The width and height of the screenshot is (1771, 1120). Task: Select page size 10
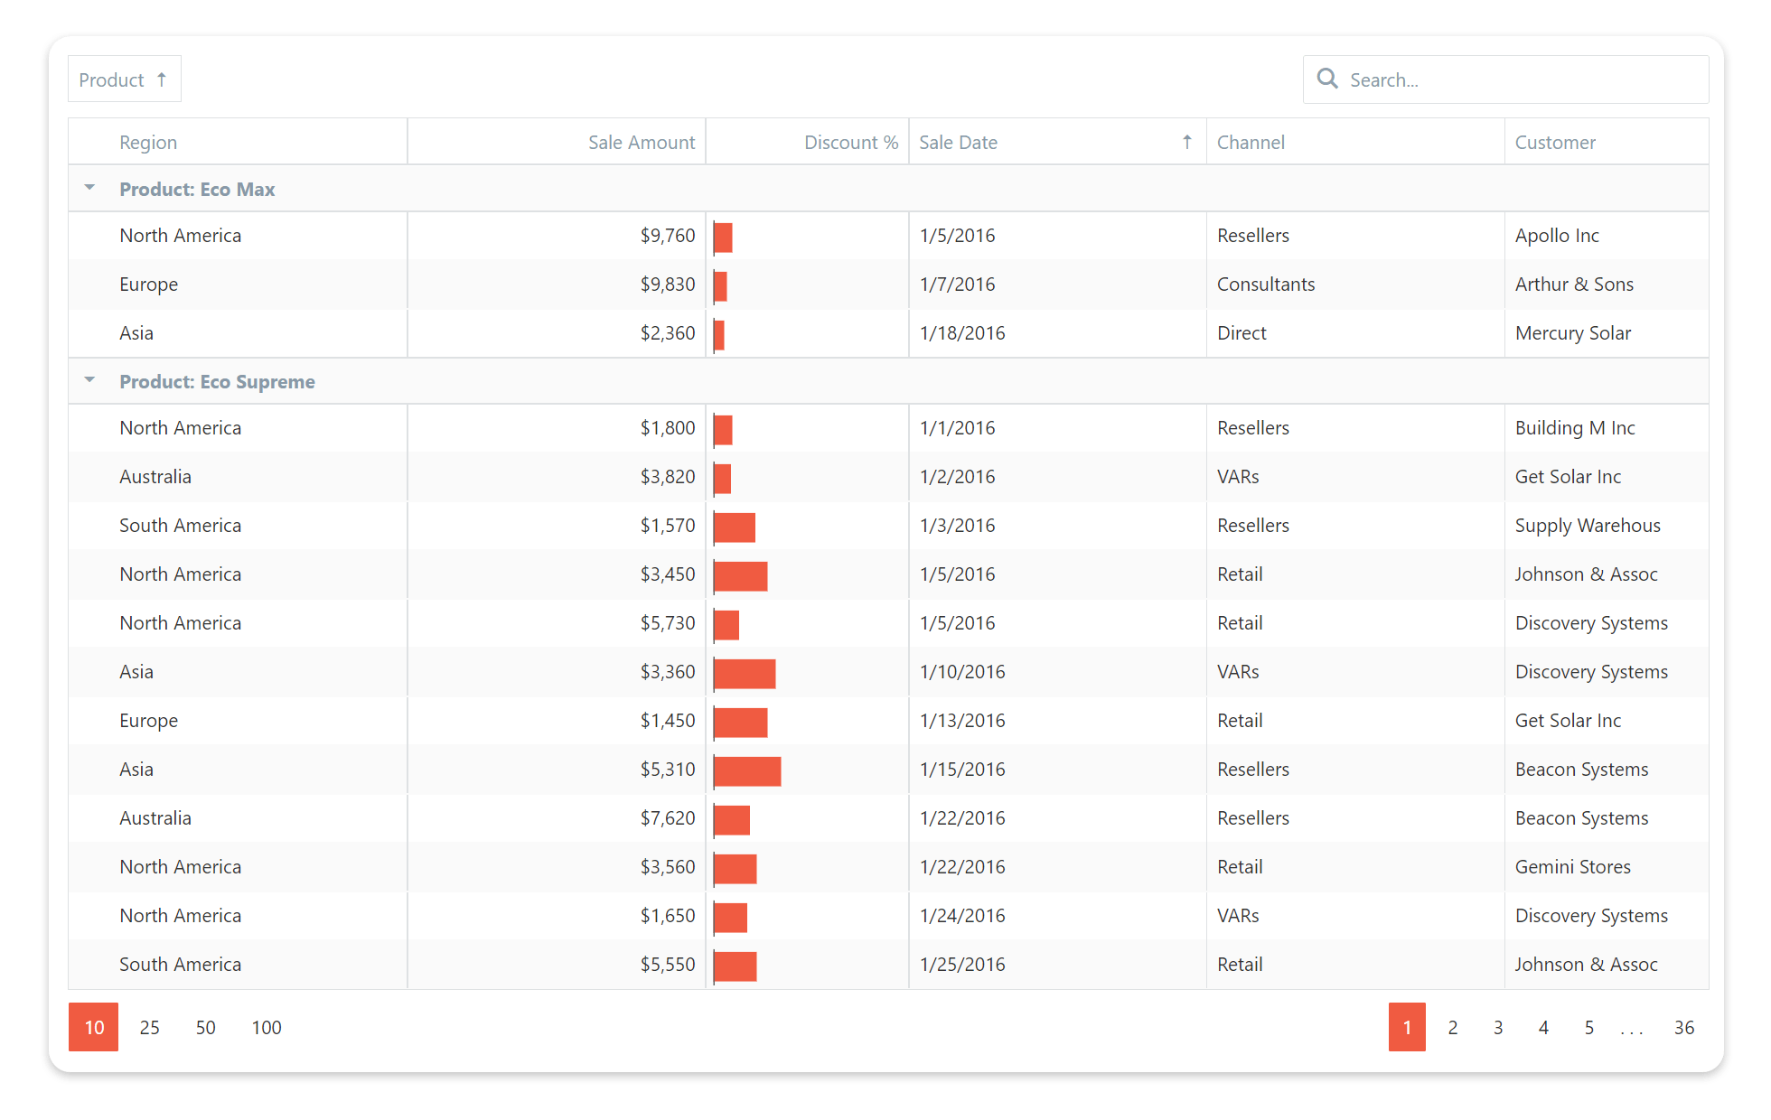94,1027
